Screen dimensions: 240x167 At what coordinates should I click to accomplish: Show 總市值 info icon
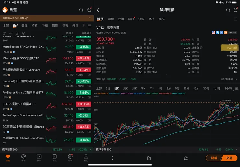(x=201, y=48)
